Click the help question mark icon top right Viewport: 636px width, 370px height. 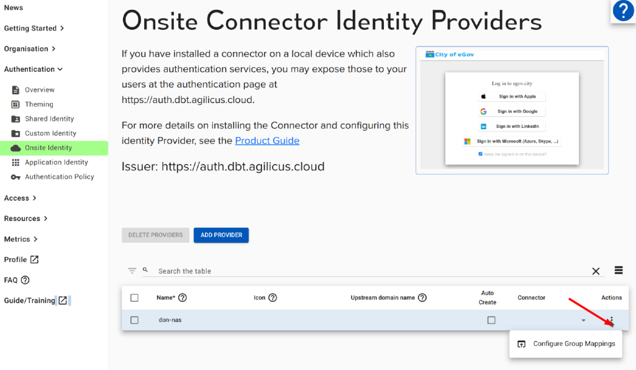pos(622,11)
